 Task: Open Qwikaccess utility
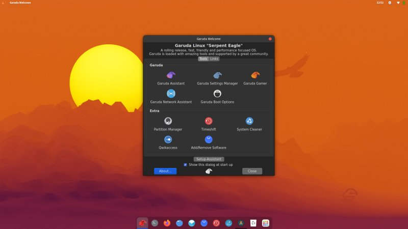(168, 142)
